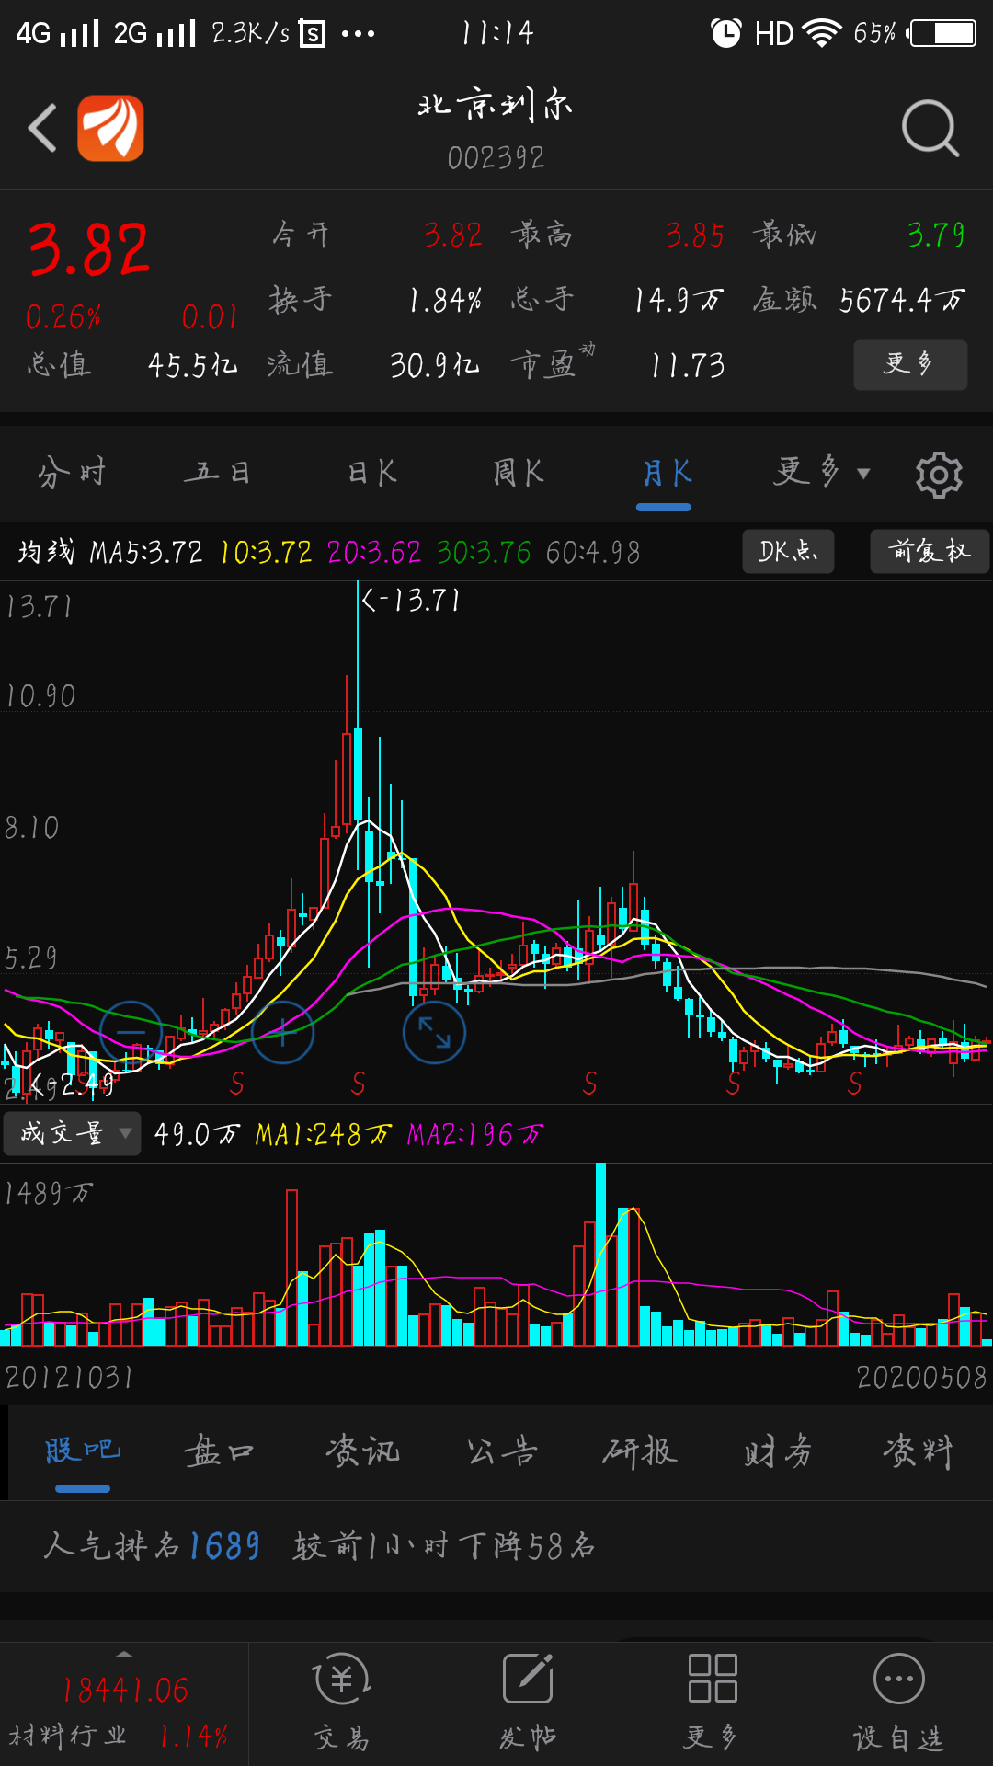Switch to 日K daily chart tab

point(371,473)
